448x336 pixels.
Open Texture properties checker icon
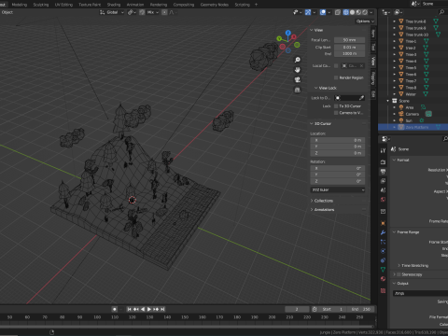coord(383,290)
